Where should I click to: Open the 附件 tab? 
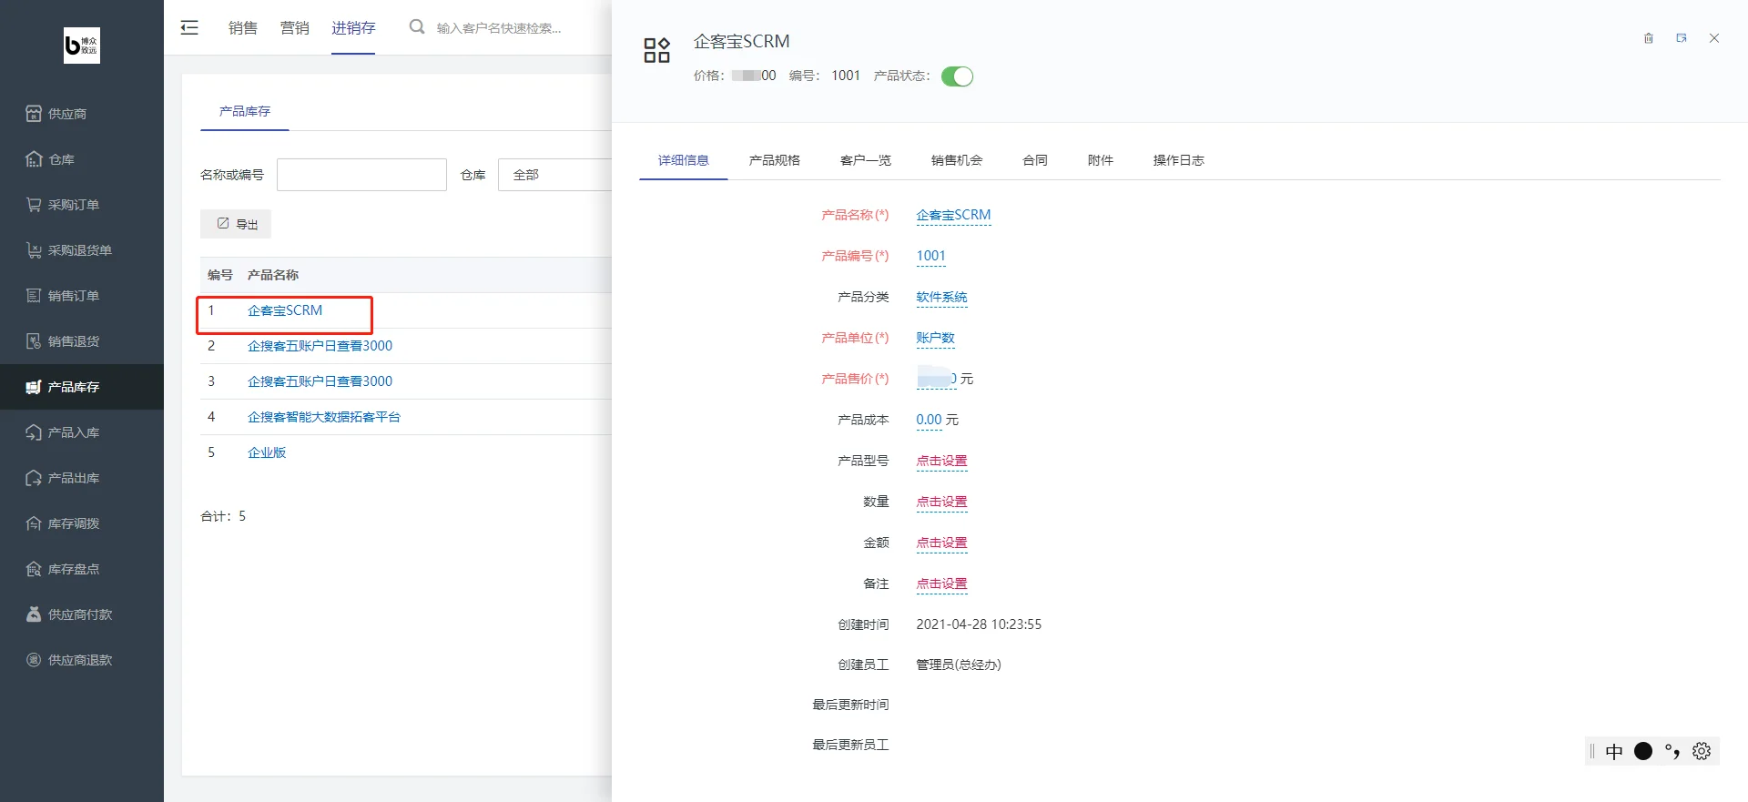pyautogui.click(x=1101, y=160)
